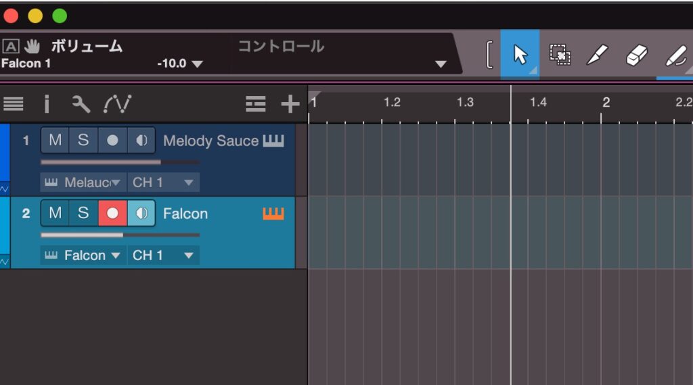Open the コントロール control dropdown arrow
Image resolution: width=693 pixels, height=385 pixels.
coord(441,64)
